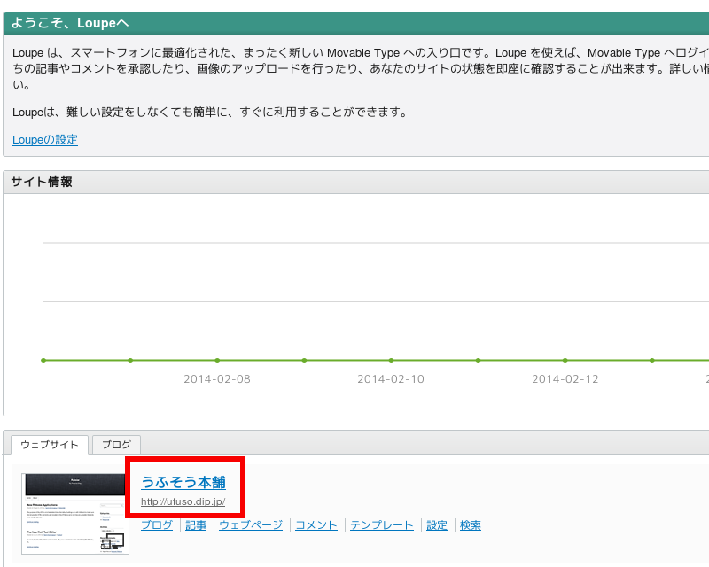This screenshot has width=709, height=567.
Task: Click the 2014-02-10 date label on chart axis
Action: 391,379
